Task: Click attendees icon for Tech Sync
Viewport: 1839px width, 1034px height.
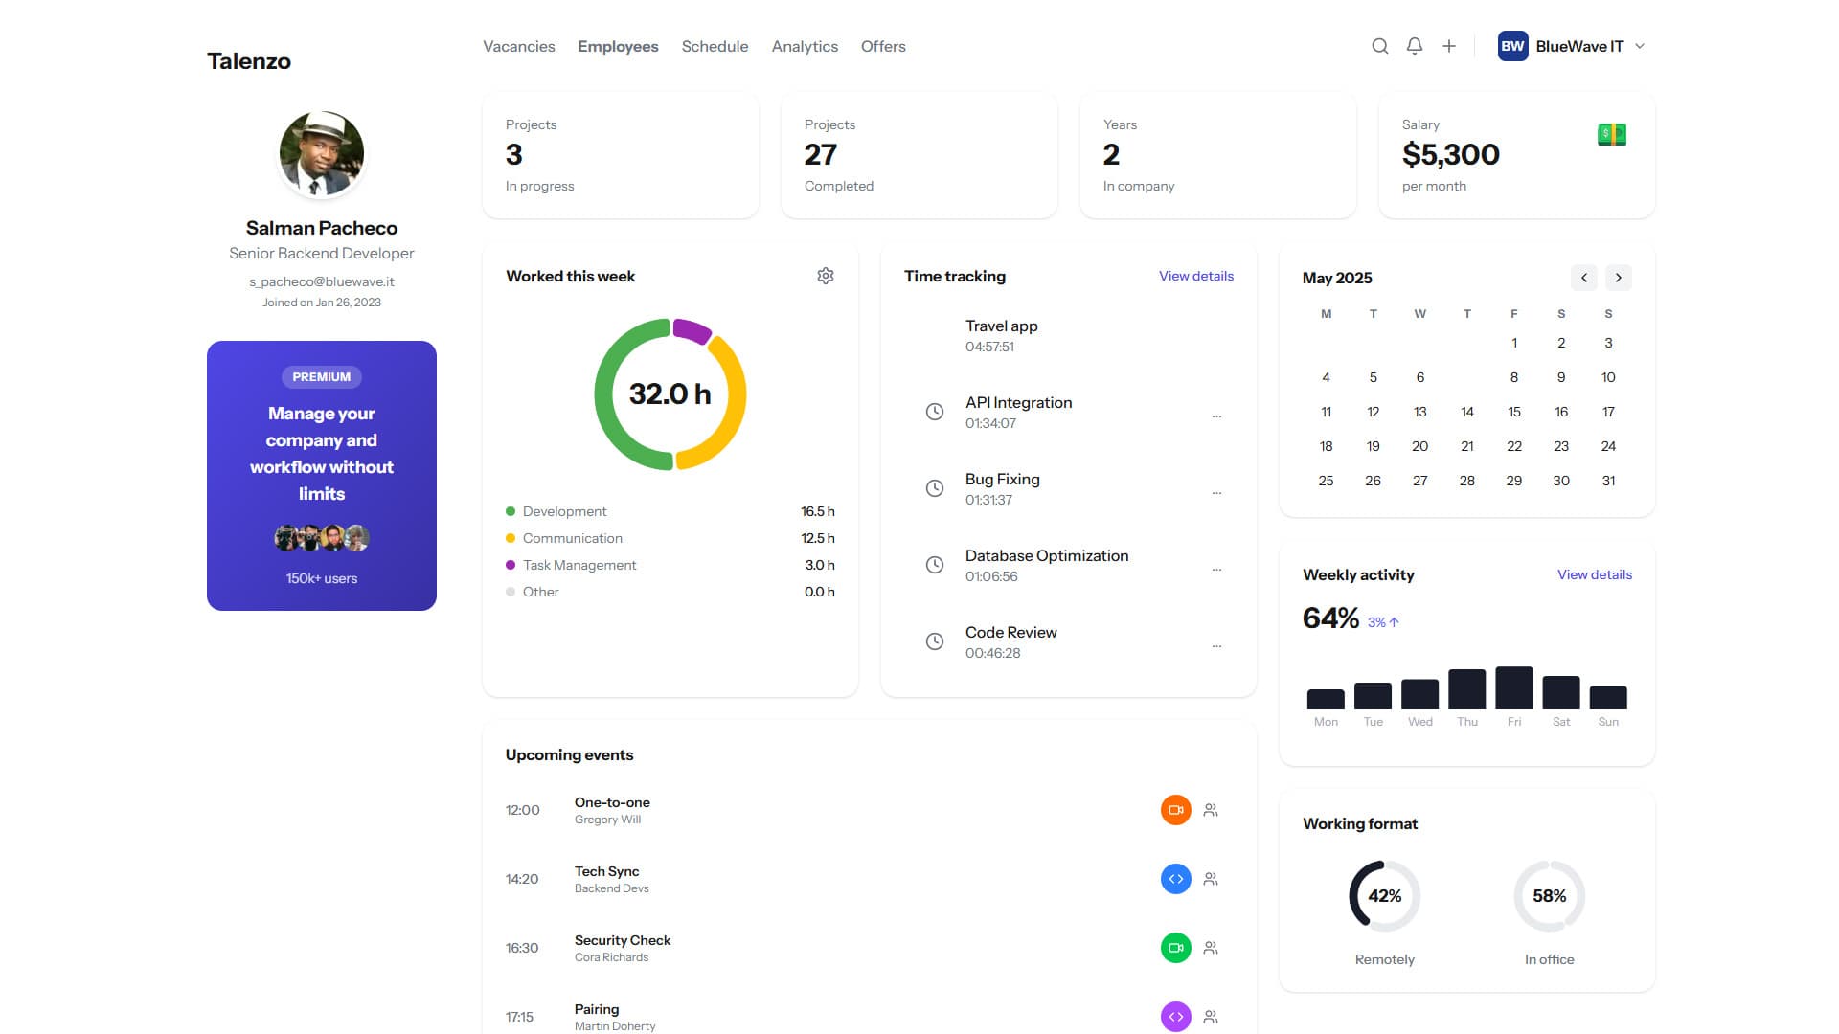Action: (x=1211, y=879)
